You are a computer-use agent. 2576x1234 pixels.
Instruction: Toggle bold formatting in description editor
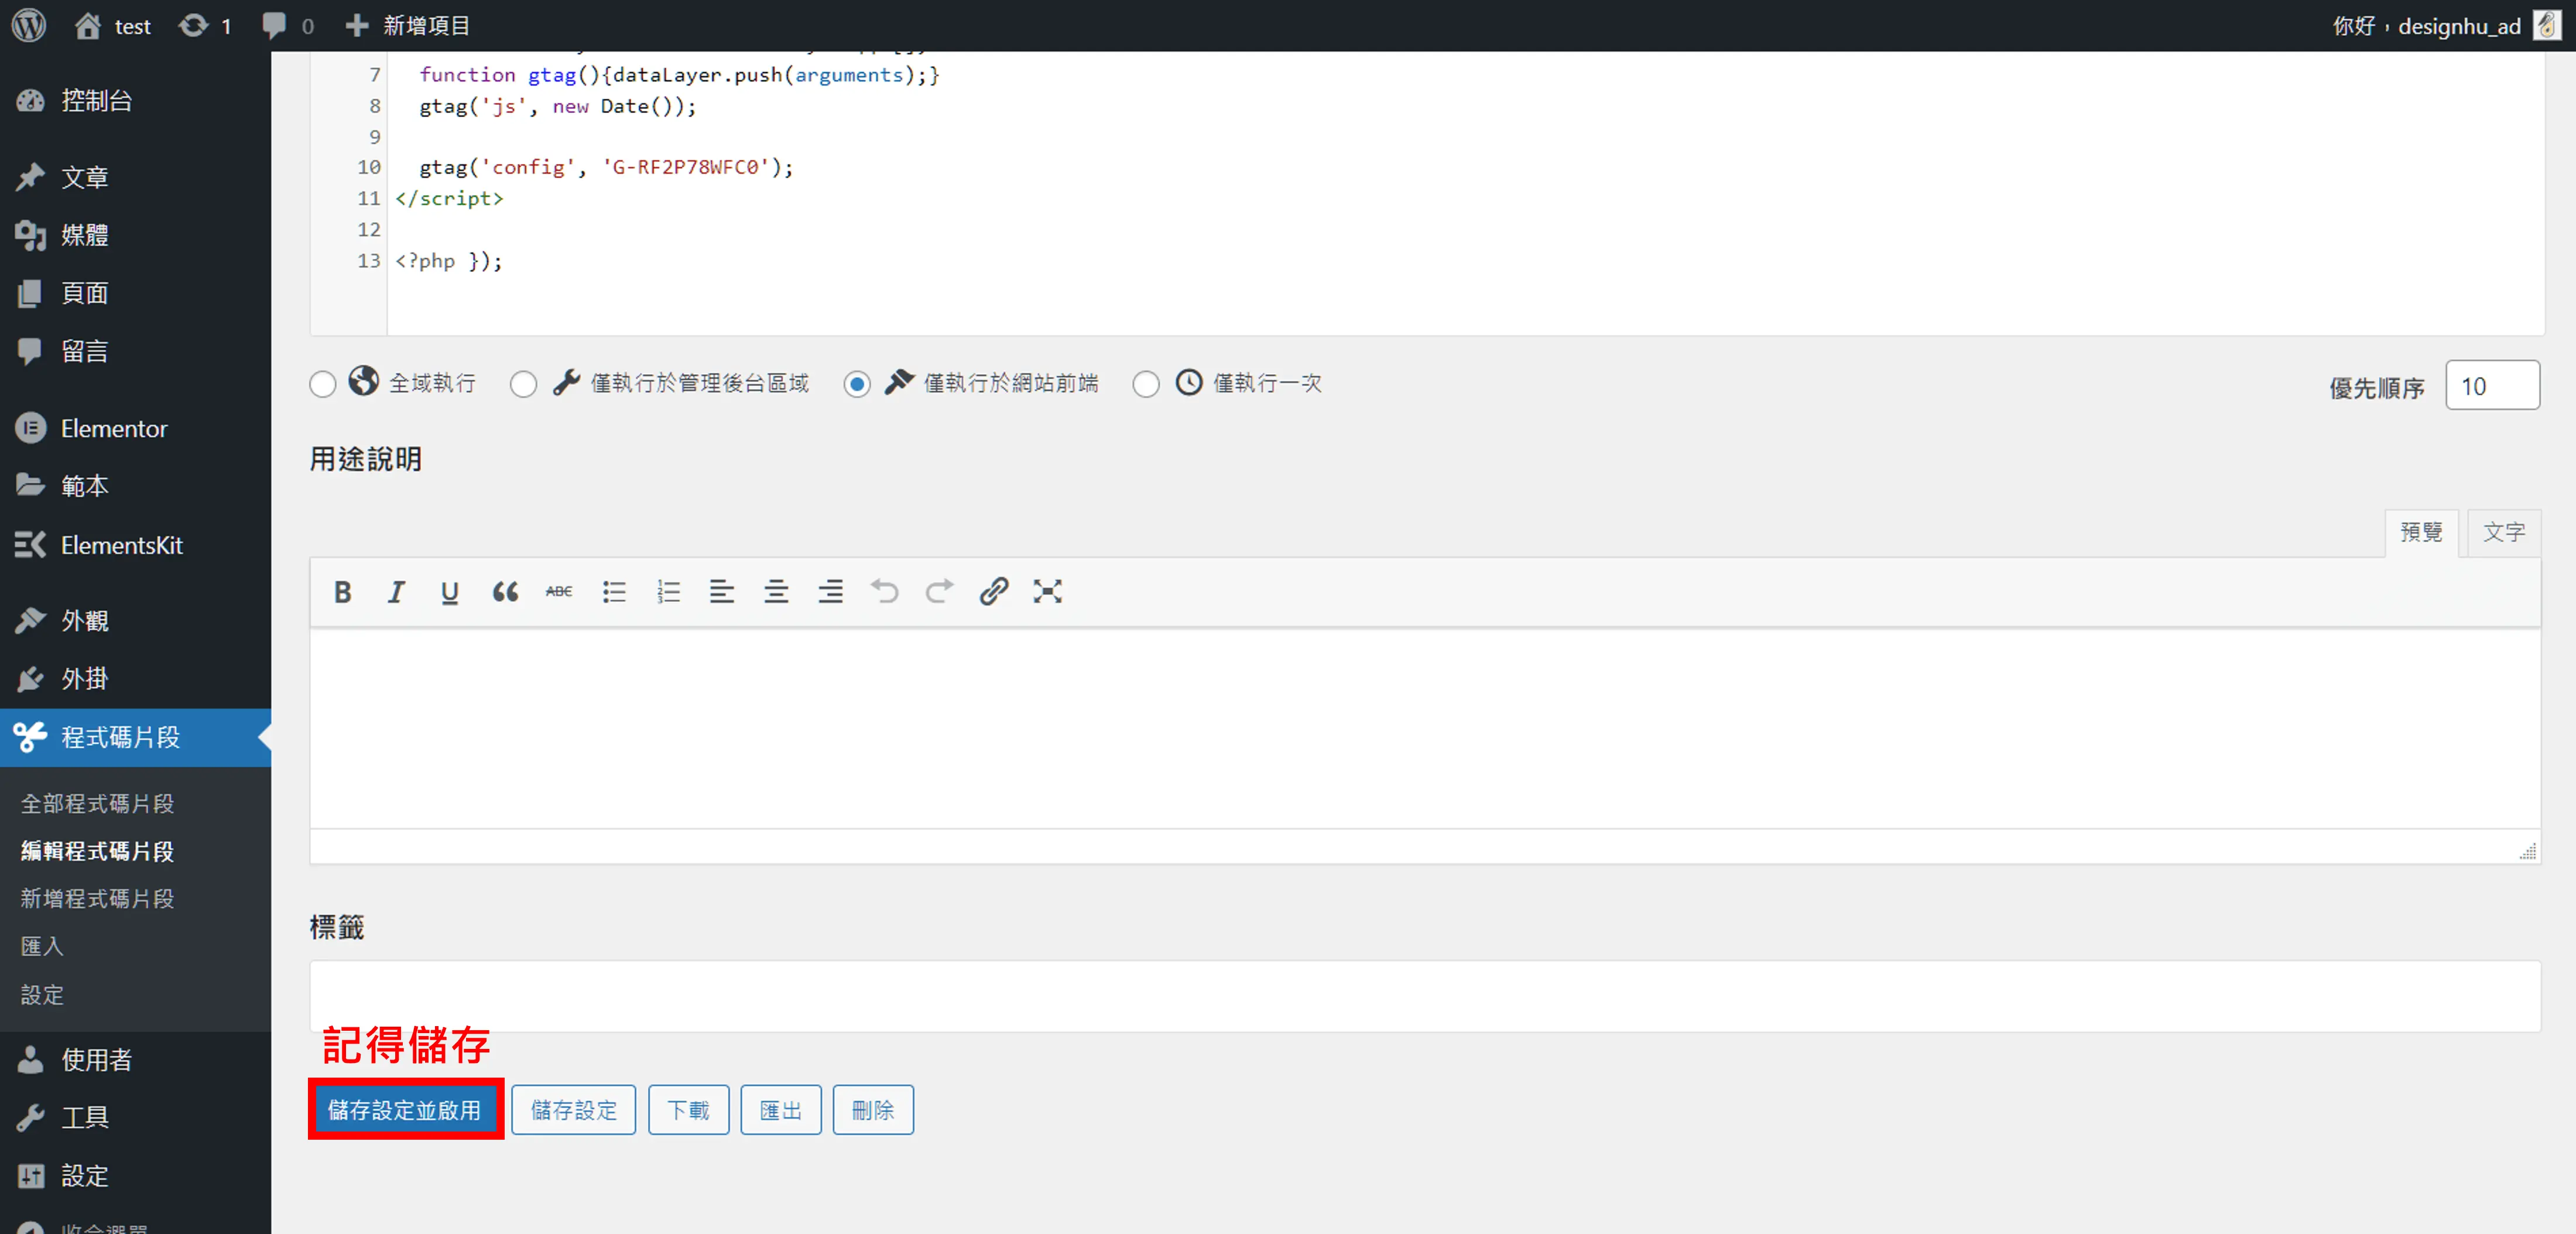click(342, 592)
